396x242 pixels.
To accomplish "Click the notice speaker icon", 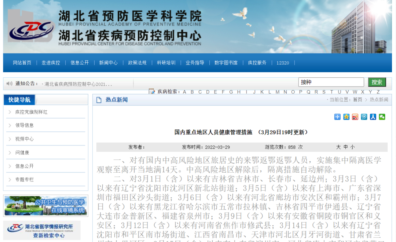I will click(x=10, y=84).
